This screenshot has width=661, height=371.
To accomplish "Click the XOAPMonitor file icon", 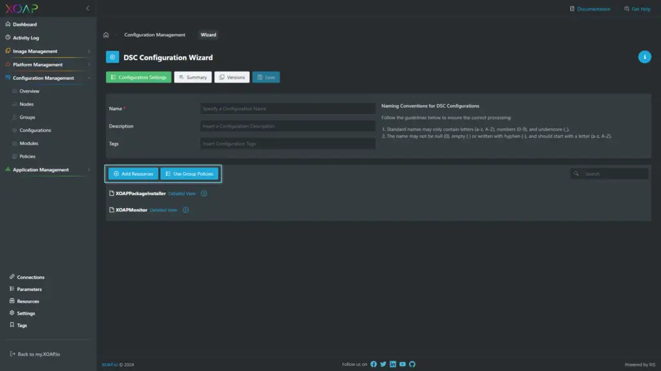I will click(112, 210).
